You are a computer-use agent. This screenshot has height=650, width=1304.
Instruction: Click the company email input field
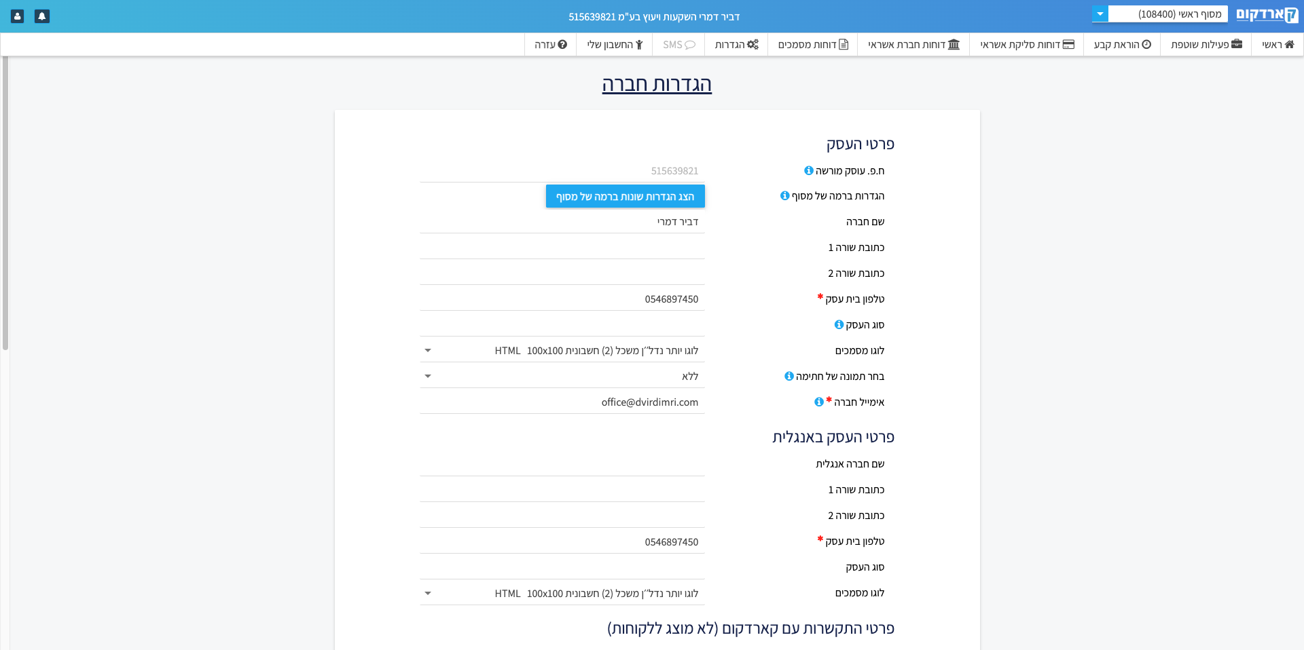(562, 402)
